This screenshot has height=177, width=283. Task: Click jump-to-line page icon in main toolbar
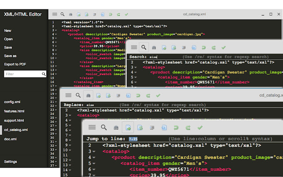(79, 14)
